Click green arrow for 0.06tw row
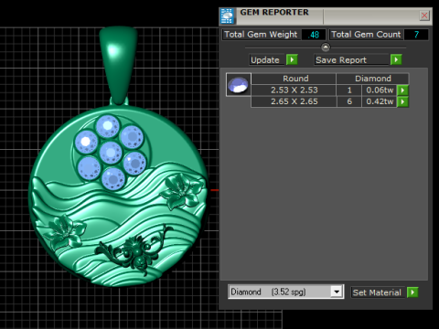Screen dimensions: 439x329 (x=403, y=90)
